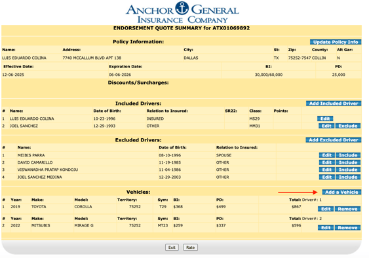The image size is (369, 258).
Task: Edit the 2022 Mitsubishi Mirage vehicle
Action: click(x=326, y=228)
